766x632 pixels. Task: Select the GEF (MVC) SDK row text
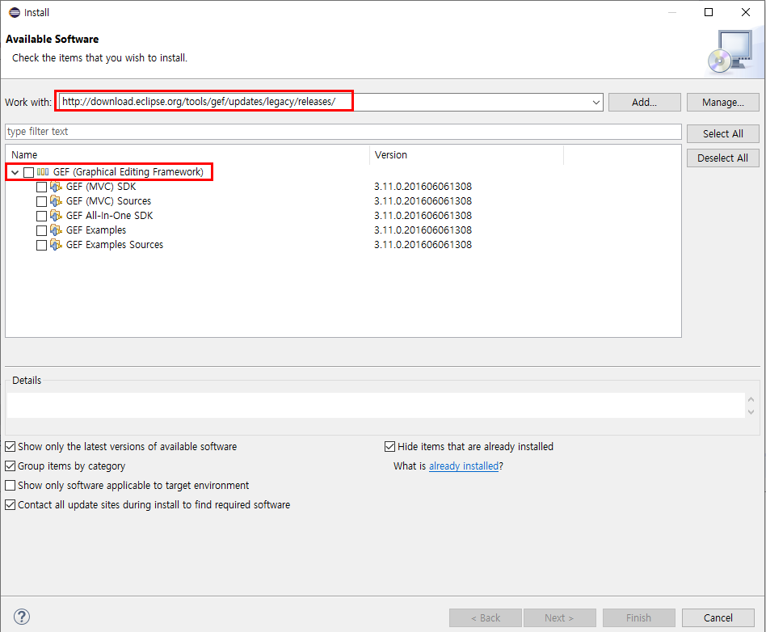[101, 187]
